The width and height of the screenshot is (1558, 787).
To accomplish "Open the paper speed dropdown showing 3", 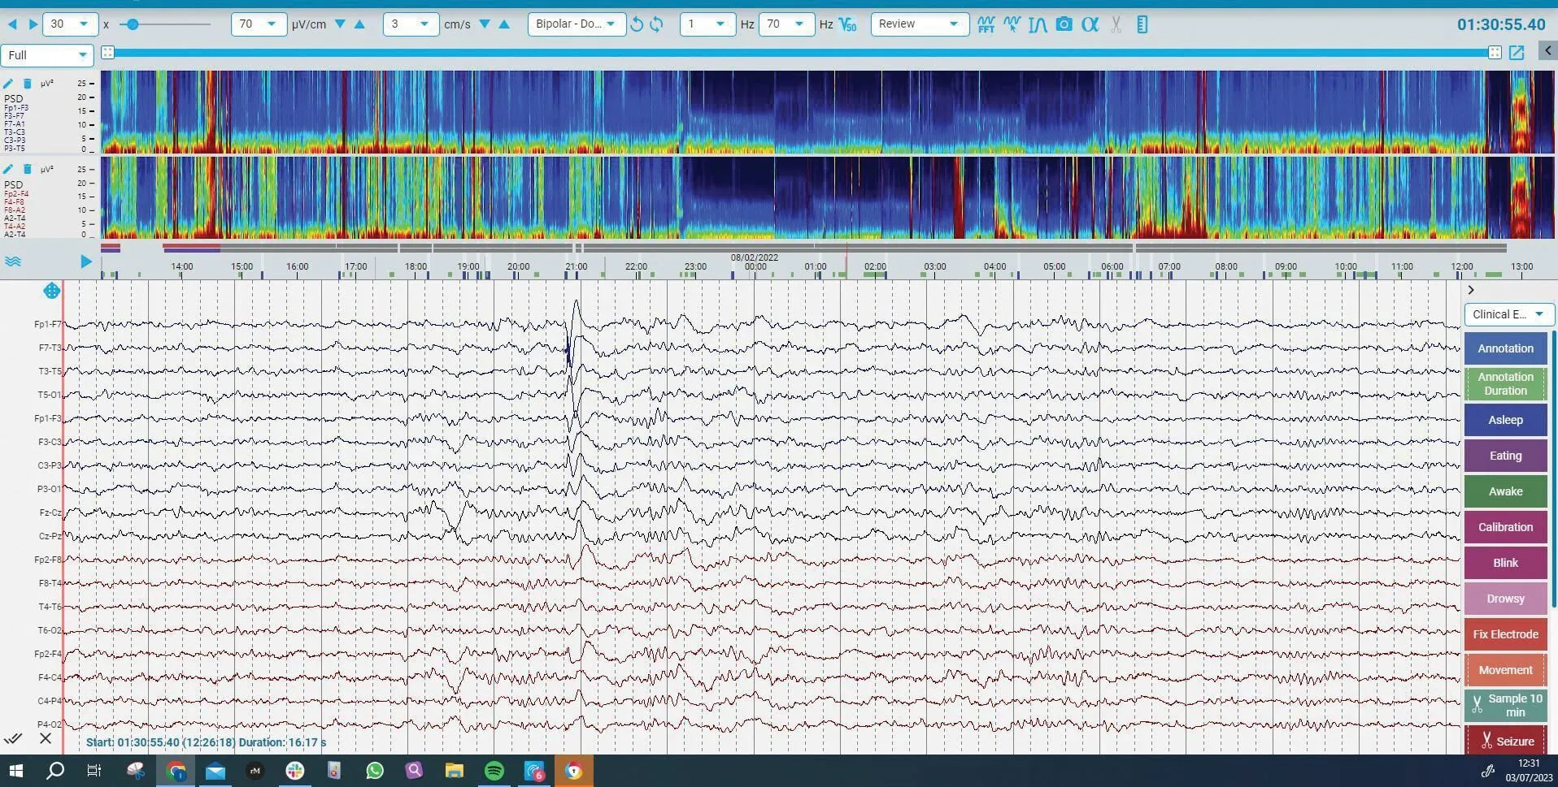I will (x=411, y=24).
